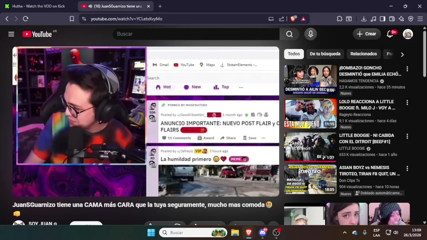Go back in browser history

[x=7, y=19]
